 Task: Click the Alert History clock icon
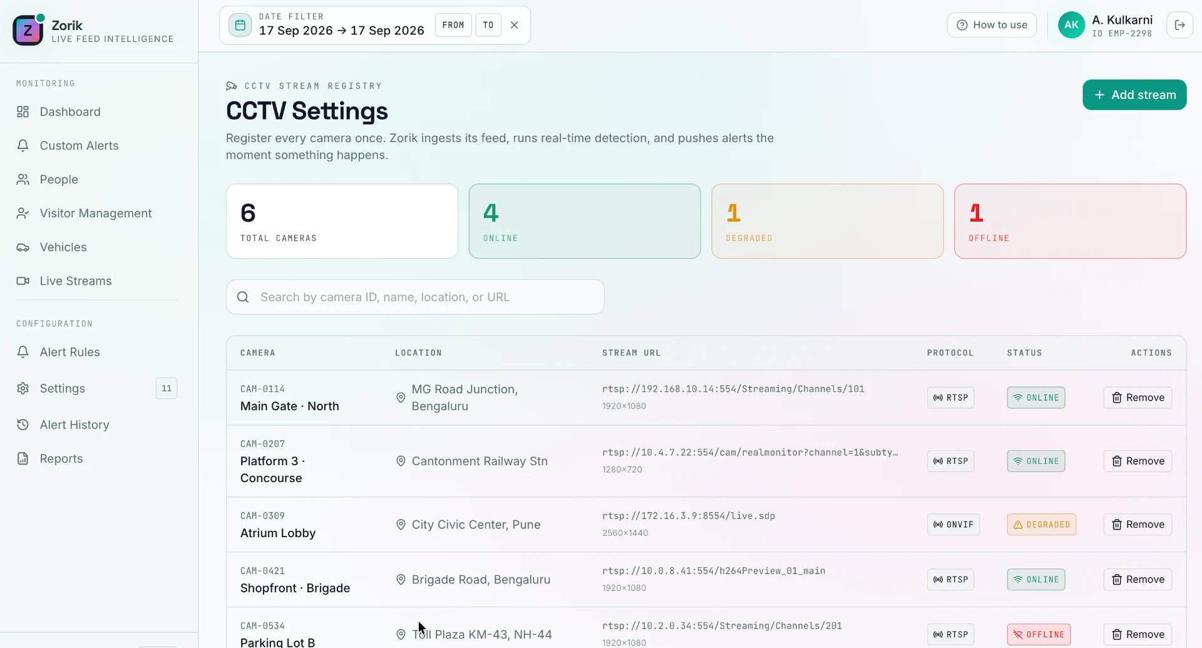tap(23, 424)
